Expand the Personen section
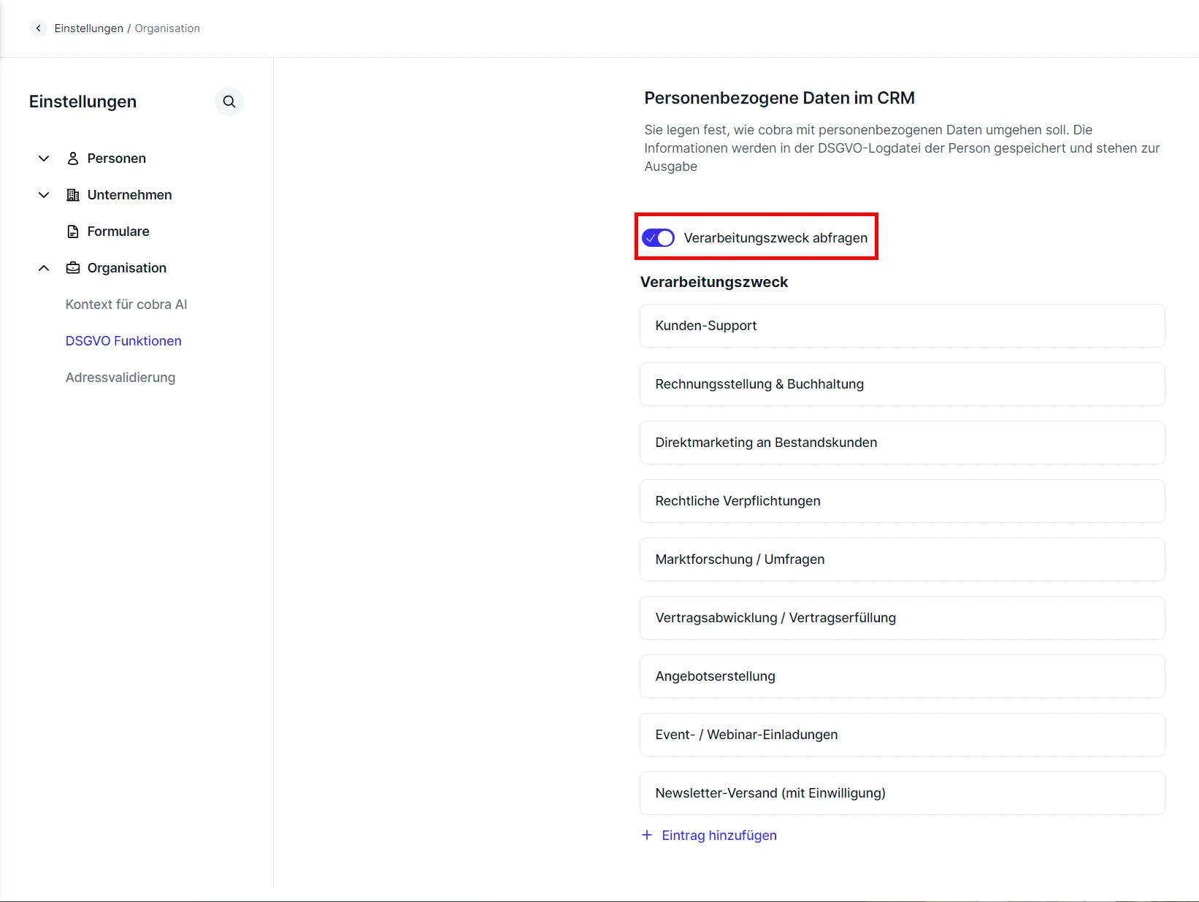1199x902 pixels. tap(43, 158)
